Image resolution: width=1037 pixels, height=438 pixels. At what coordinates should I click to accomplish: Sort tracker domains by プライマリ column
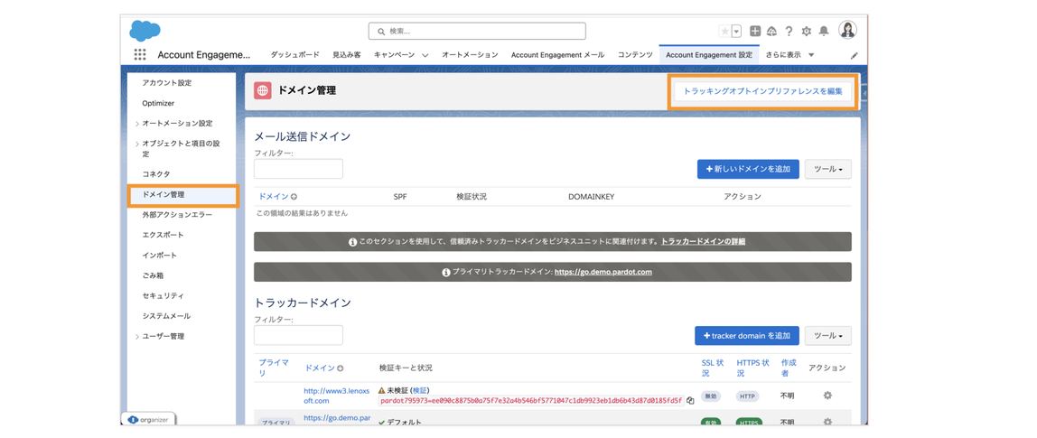click(273, 368)
